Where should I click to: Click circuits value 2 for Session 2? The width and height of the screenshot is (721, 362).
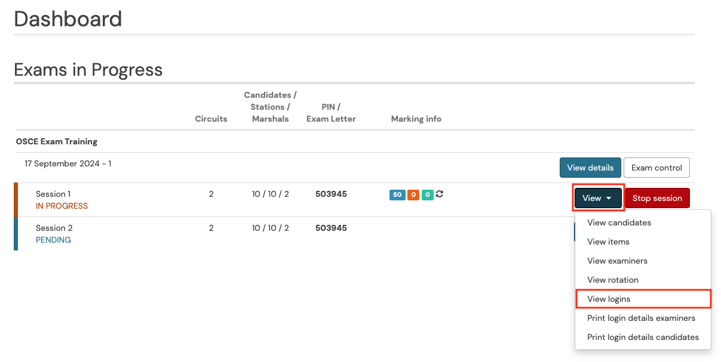[x=211, y=228]
